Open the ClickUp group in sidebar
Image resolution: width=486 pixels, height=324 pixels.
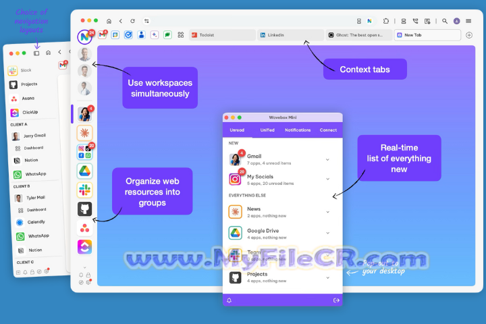coord(84,247)
